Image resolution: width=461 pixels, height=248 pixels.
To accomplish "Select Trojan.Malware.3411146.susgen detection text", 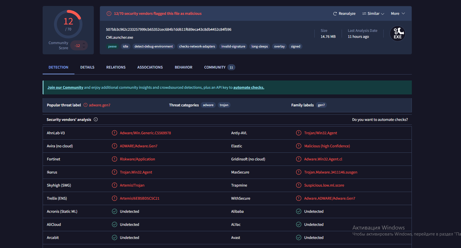I will (x=331, y=172).
